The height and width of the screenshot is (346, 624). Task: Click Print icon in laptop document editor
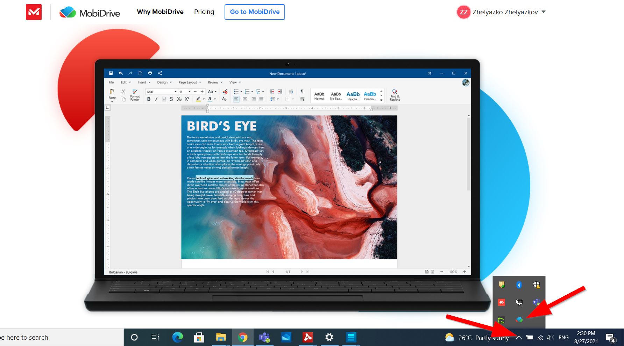point(150,73)
